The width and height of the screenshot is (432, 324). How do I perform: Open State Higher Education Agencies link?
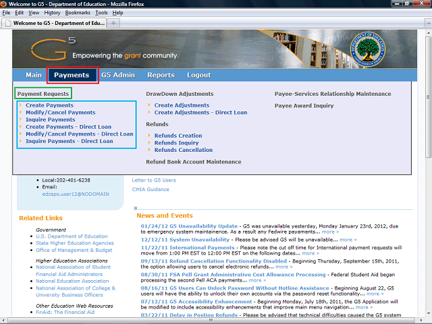click(75, 243)
